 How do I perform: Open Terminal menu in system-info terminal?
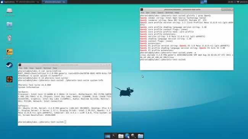click(x=47, y=68)
